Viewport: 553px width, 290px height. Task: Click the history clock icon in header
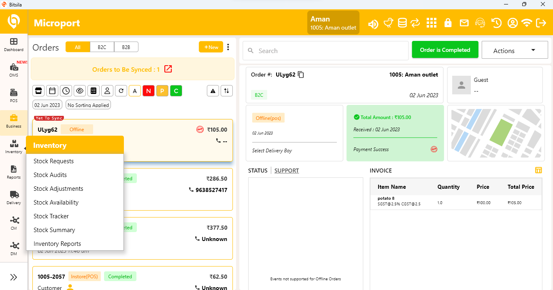(x=496, y=23)
